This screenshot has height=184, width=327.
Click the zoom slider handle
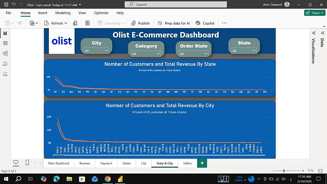coord(284,171)
